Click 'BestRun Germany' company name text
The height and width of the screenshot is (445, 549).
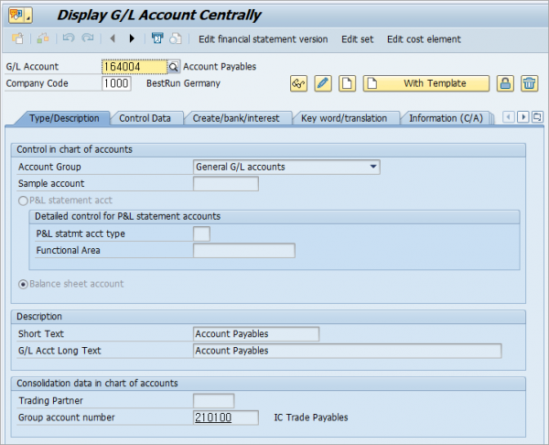[x=184, y=83]
